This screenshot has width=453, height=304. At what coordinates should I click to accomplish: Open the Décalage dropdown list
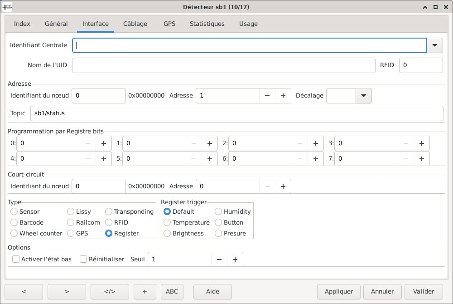[x=363, y=96]
